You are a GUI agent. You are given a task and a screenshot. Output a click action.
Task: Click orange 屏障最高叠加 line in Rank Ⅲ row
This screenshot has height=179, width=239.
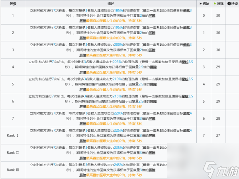(x=111, y=175)
